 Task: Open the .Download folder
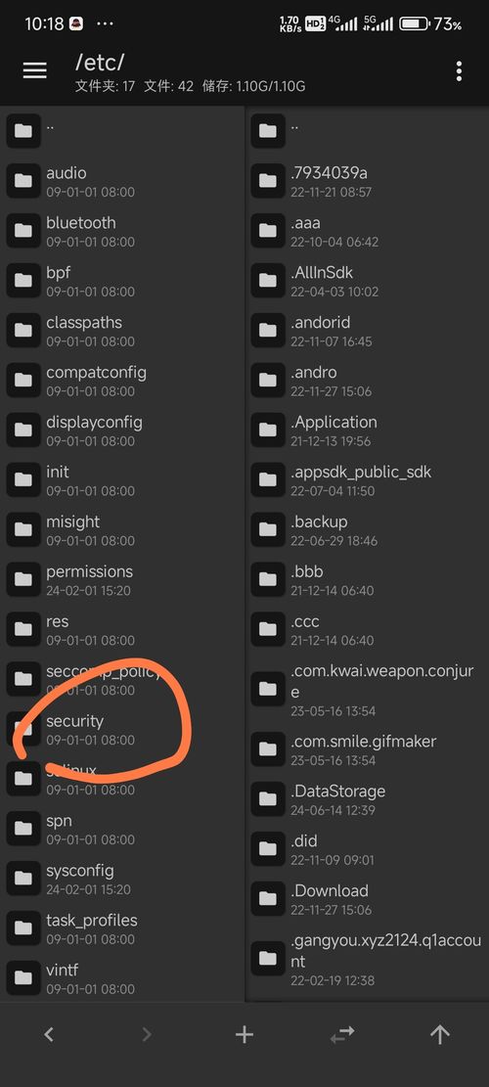click(x=367, y=899)
